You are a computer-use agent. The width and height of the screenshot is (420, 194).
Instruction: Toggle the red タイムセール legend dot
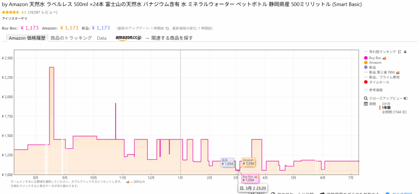[x=366, y=82]
